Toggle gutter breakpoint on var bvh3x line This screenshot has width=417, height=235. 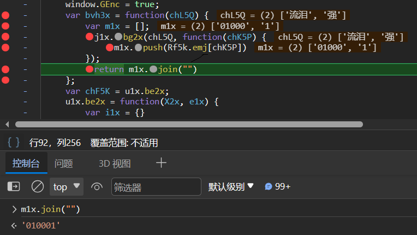(x=6, y=15)
